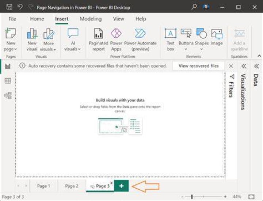Switch to the Home ribbon tab

coord(37,19)
